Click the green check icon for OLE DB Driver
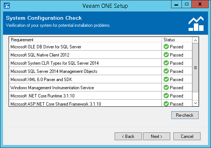 tap(166, 46)
